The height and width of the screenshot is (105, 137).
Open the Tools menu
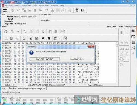point(35,5)
